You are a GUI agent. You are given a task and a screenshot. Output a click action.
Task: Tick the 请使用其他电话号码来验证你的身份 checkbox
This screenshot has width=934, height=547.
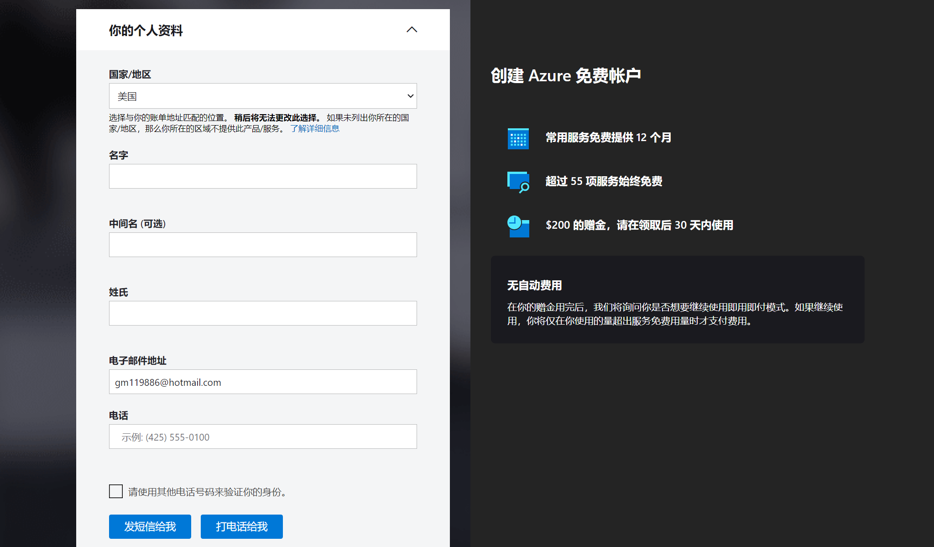[116, 491]
